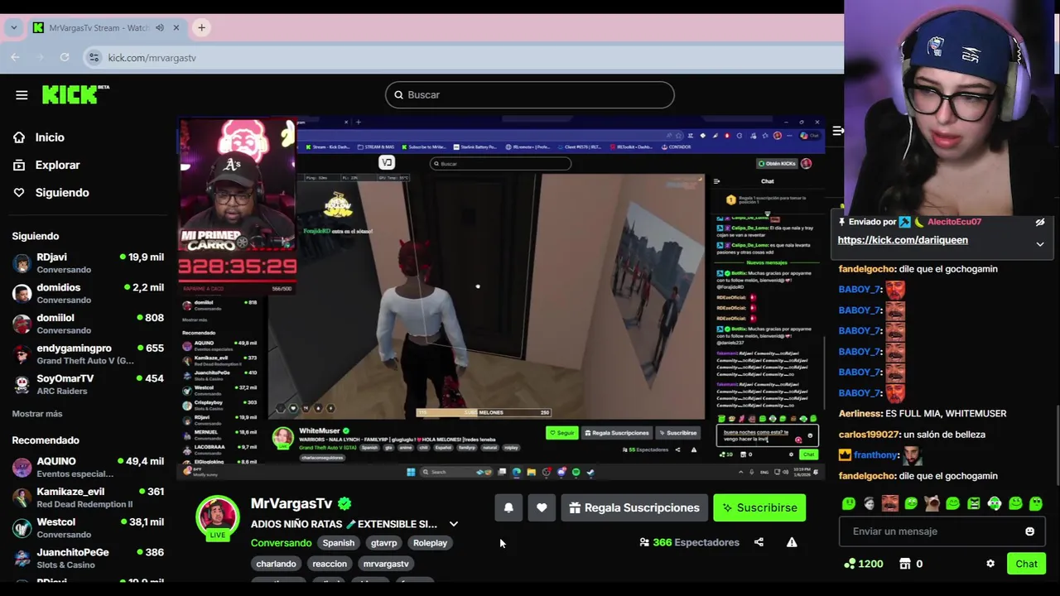Open Kamikaze_evil recommended channel
1060x596 pixels.
pos(88,497)
